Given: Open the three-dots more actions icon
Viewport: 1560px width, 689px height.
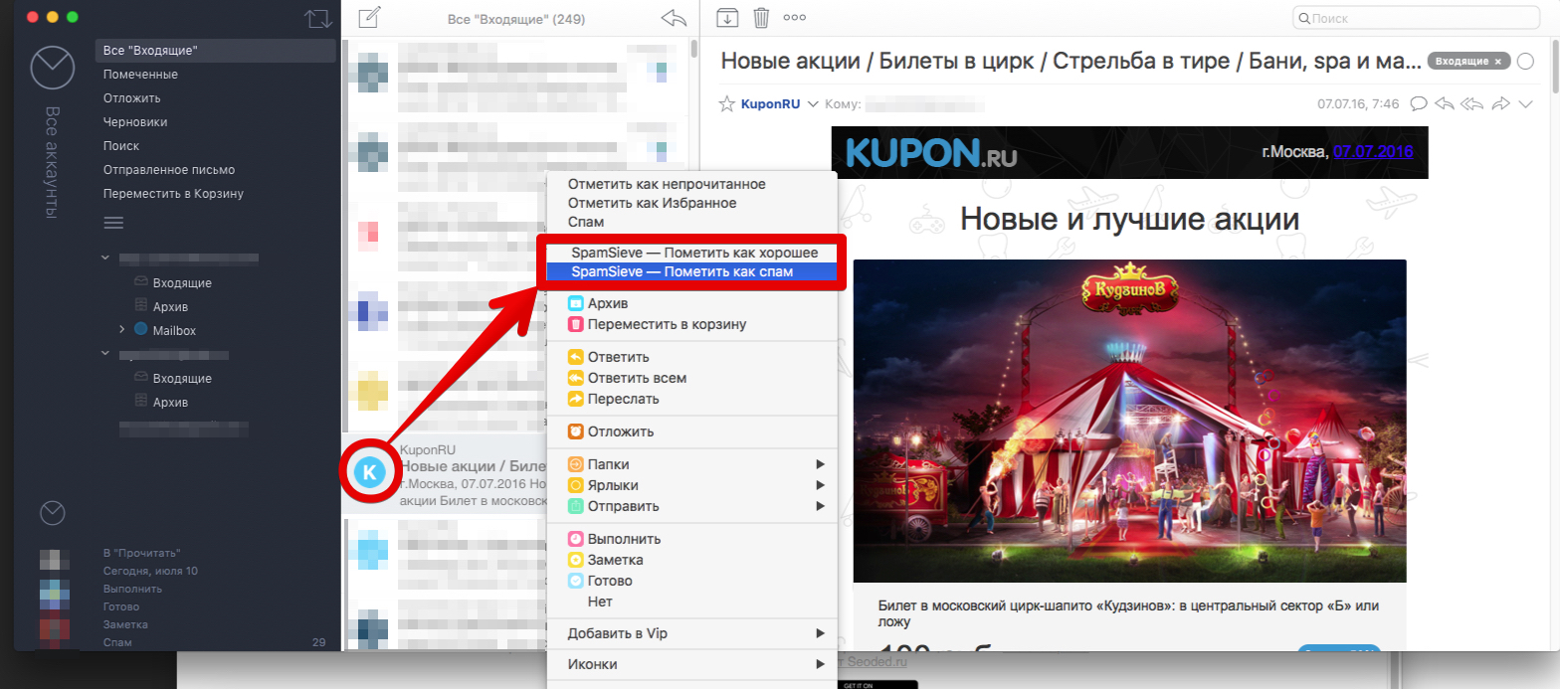Looking at the screenshot, I should click(795, 17).
